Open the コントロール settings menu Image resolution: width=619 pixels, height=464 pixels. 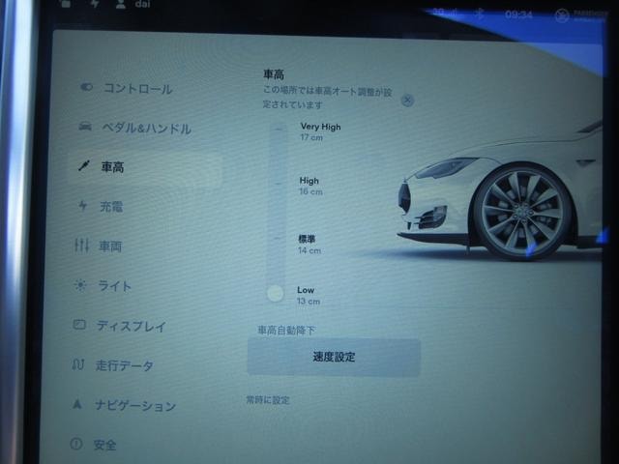tap(137, 88)
